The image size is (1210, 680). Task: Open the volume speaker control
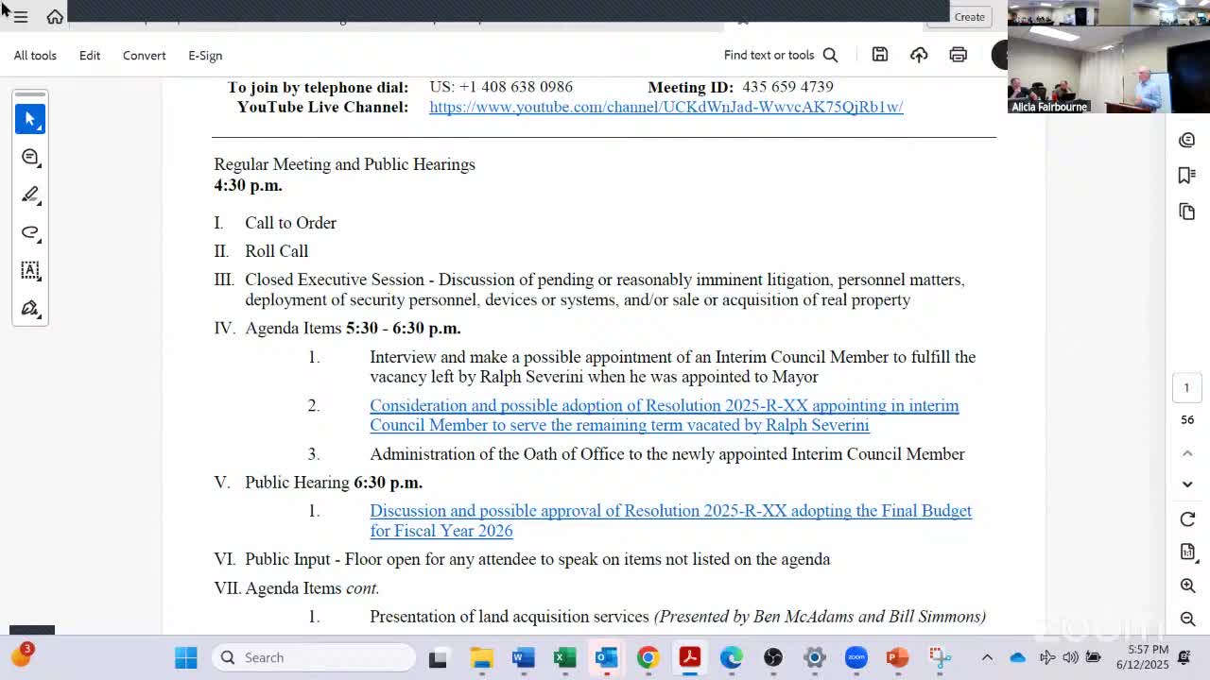coord(1070,657)
